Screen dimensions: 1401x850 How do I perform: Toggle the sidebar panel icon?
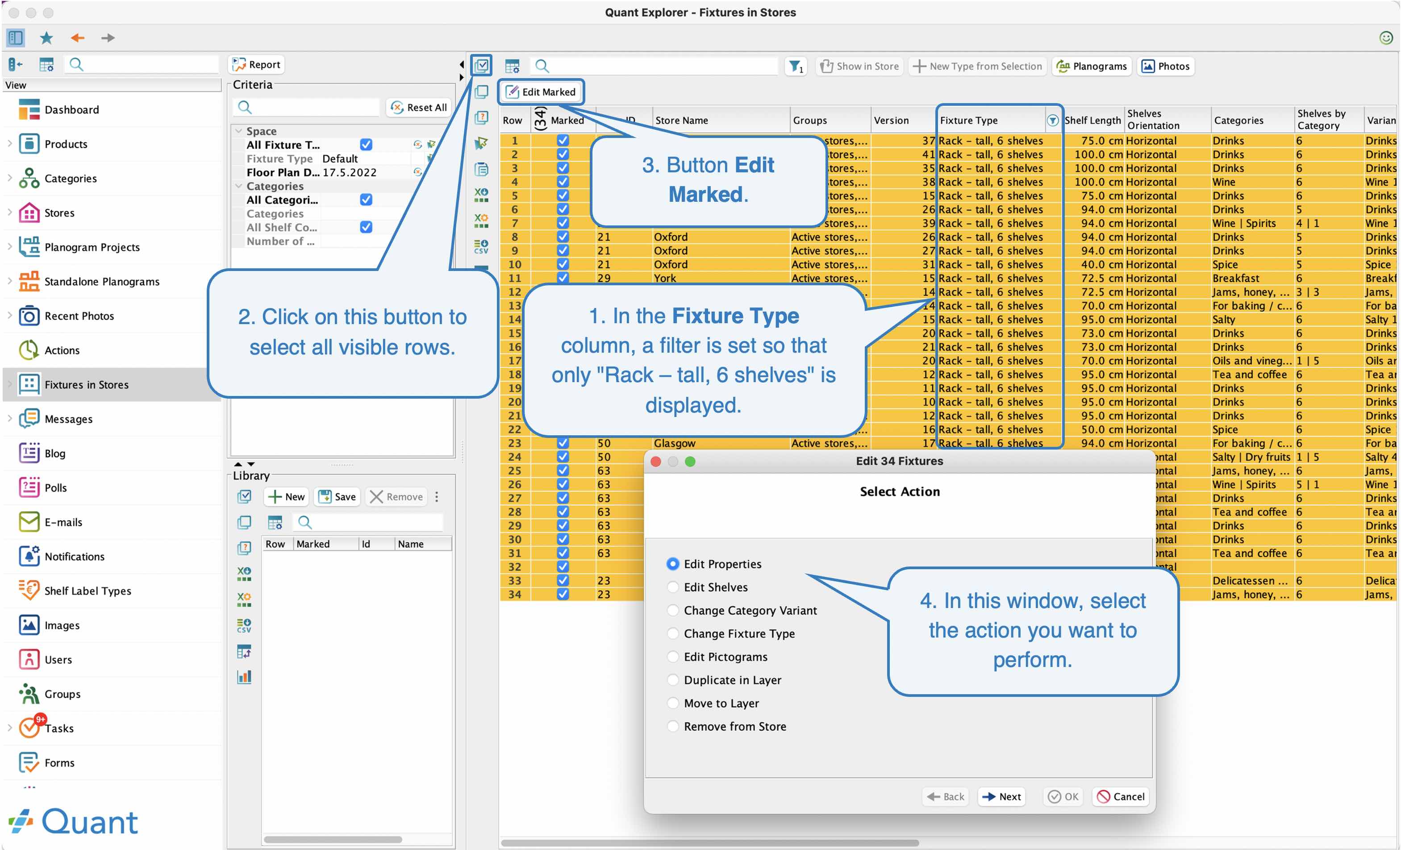click(x=15, y=37)
